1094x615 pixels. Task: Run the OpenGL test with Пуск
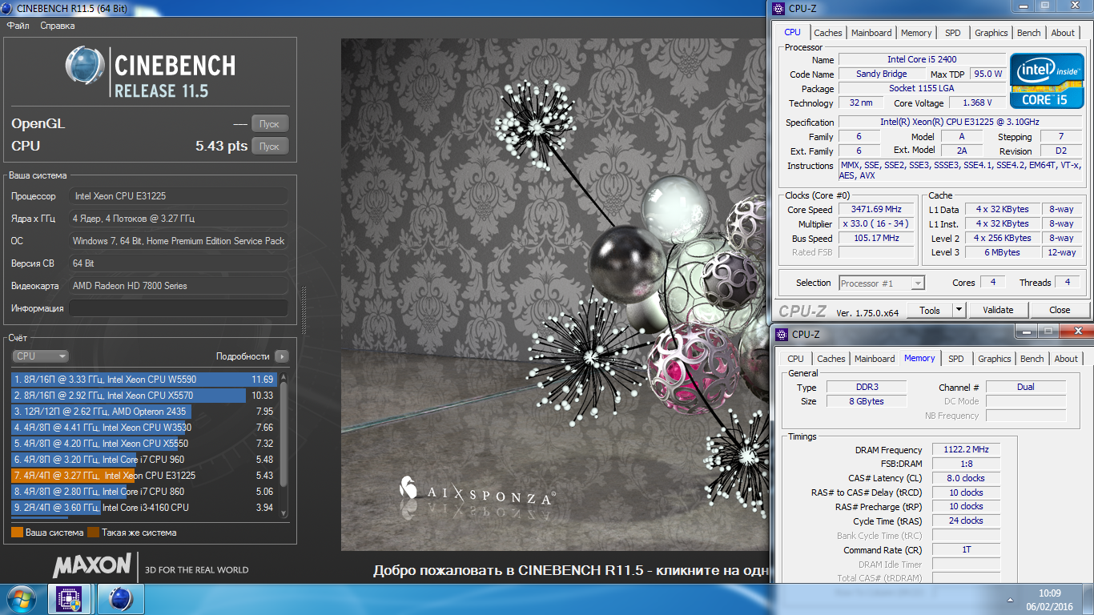tap(269, 124)
